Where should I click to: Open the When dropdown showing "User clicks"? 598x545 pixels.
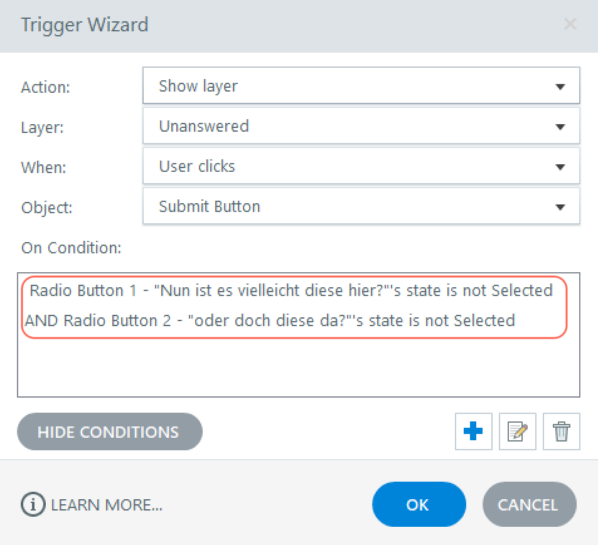click(x=351, y=166)
